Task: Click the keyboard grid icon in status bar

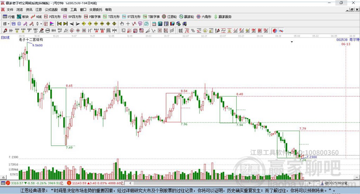Action: (x=3, y=183)
